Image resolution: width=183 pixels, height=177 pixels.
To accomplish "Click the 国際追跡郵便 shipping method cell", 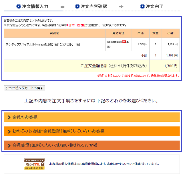I will click(118, 44).
